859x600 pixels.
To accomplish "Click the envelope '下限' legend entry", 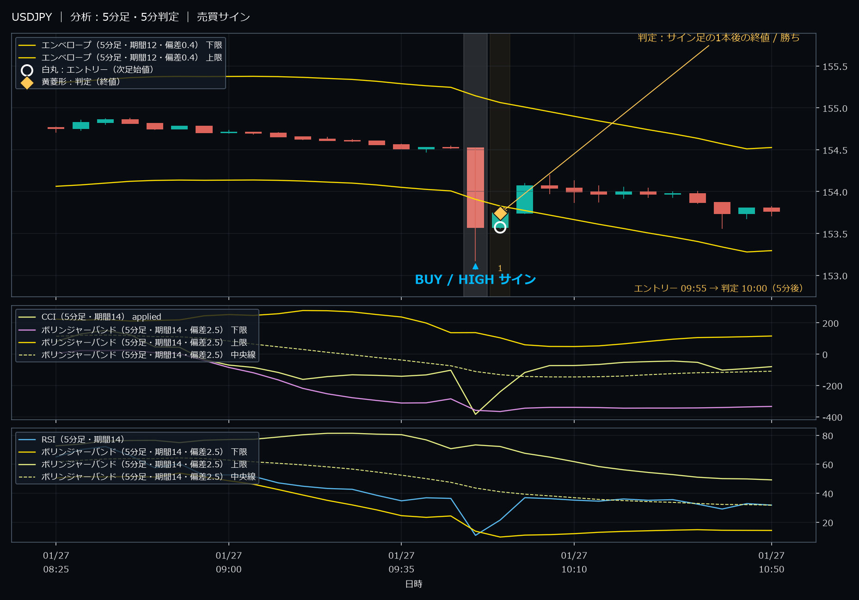I will tap(120, 45).
